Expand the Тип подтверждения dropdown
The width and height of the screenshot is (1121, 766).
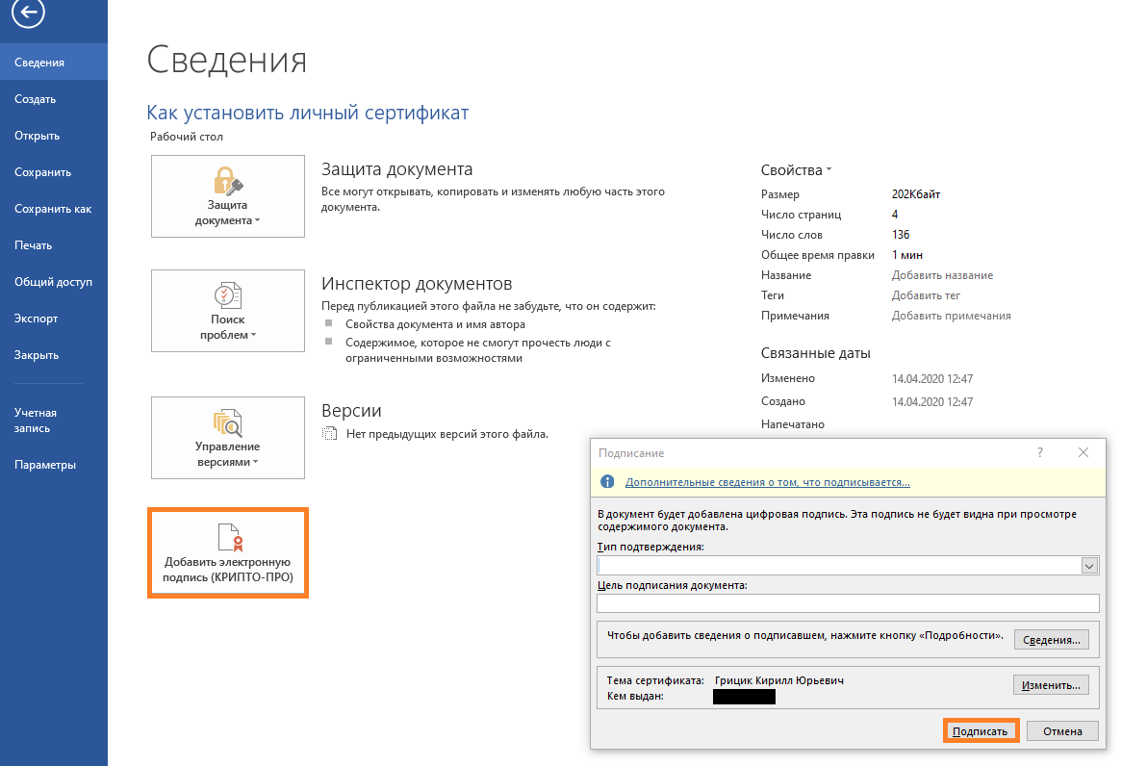(1089, 566)
